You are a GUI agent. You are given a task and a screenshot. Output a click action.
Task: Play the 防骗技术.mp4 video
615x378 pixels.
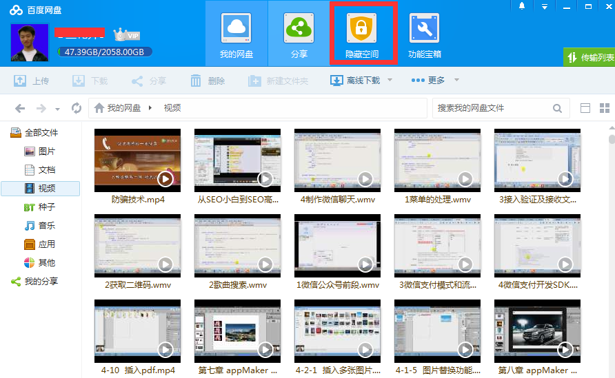point(165,179)
